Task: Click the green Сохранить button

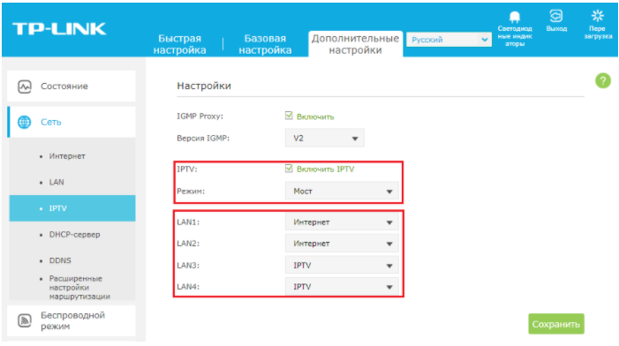Action: [556, 324]
